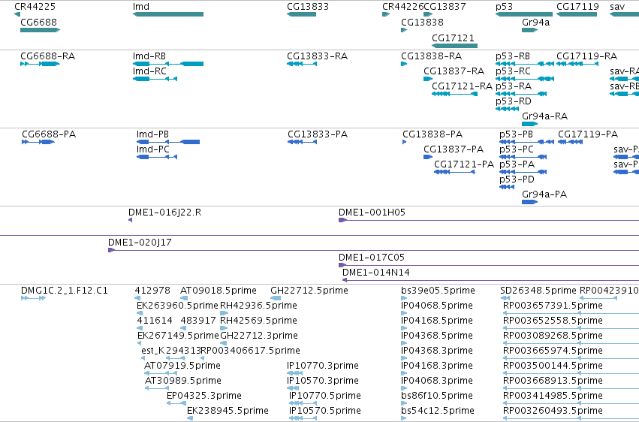Click the GH22712.5prime EST
The height and width of the screenshot is (422, 639).
click(276, 298)
